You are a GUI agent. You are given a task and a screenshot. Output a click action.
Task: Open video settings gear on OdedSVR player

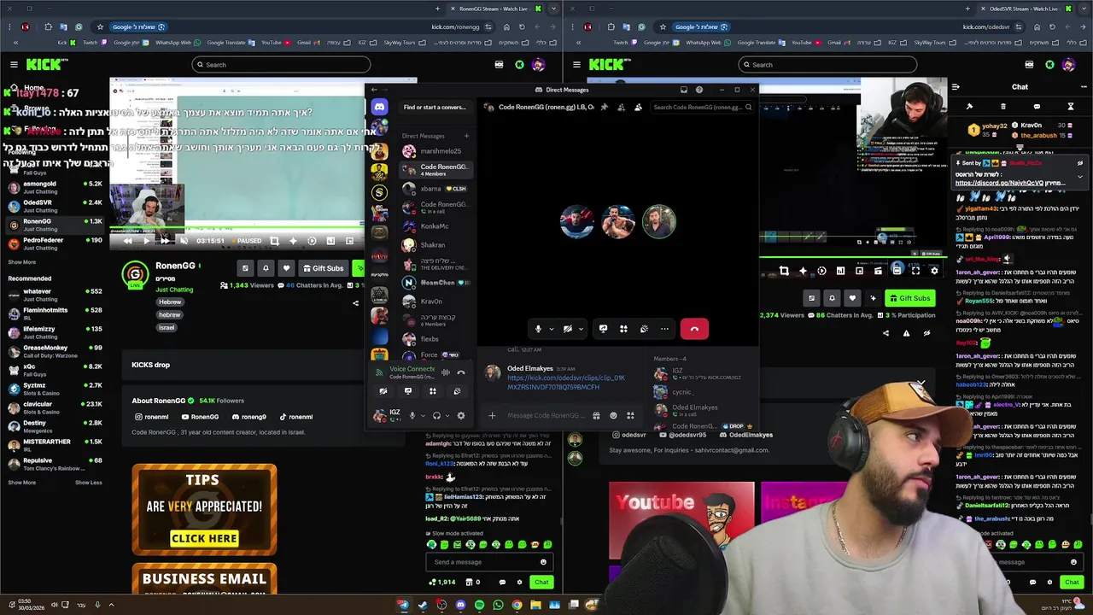[x=934, y=271]
